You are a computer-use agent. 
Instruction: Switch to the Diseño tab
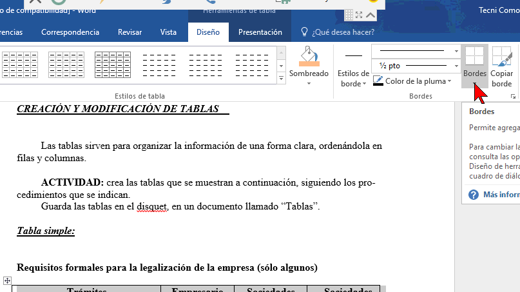click(x=208, y=32)
